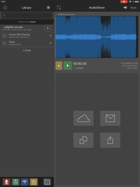This screenshot has height=187, width=140.
Task: Click the AudioShare title
Action: click(97, 7)
